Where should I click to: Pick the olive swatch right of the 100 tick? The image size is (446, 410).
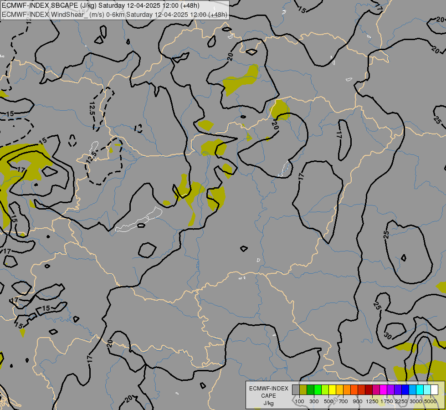click(303, 390)
